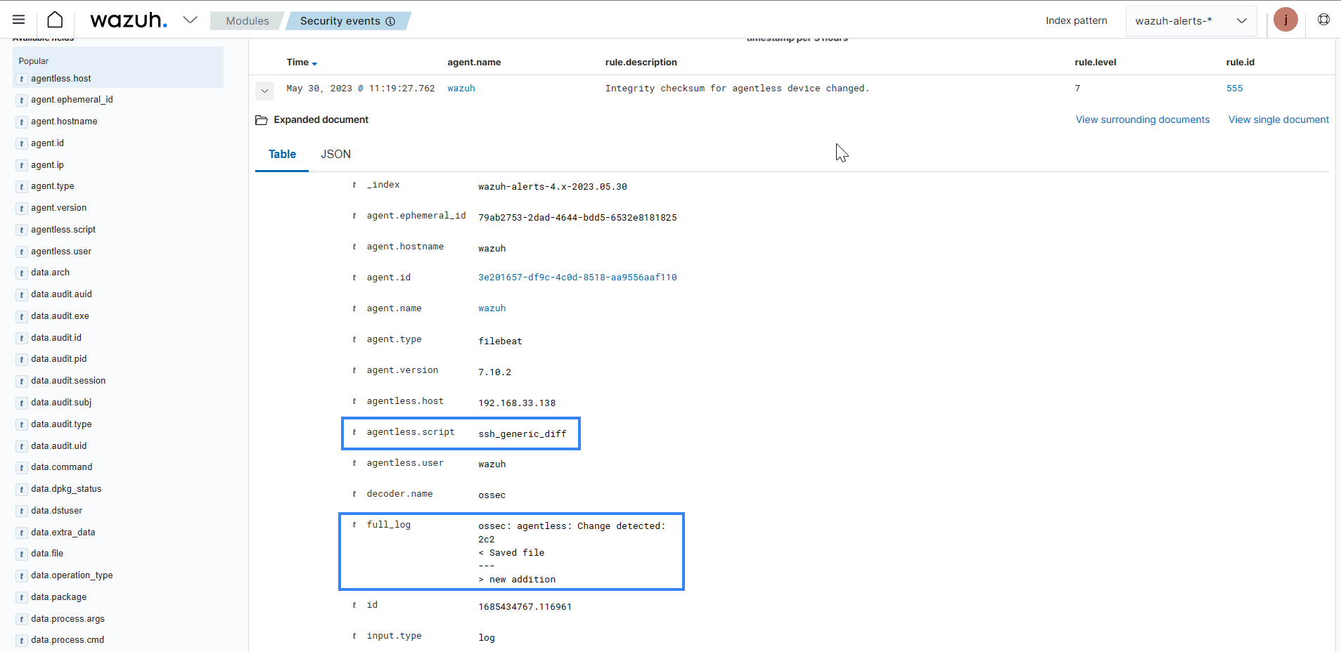1341x652 pixels.
Task: Click the Wazuh logo
Action: coord(129,20)
